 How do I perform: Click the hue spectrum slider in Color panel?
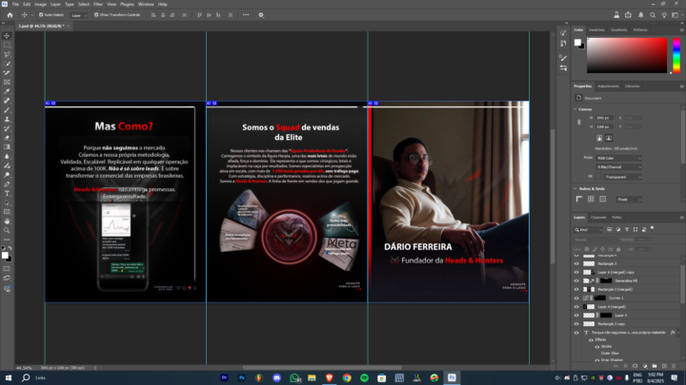[676, 57]
